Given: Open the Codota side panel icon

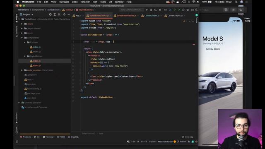Looking at the screenshot, I should click(197, 19).
